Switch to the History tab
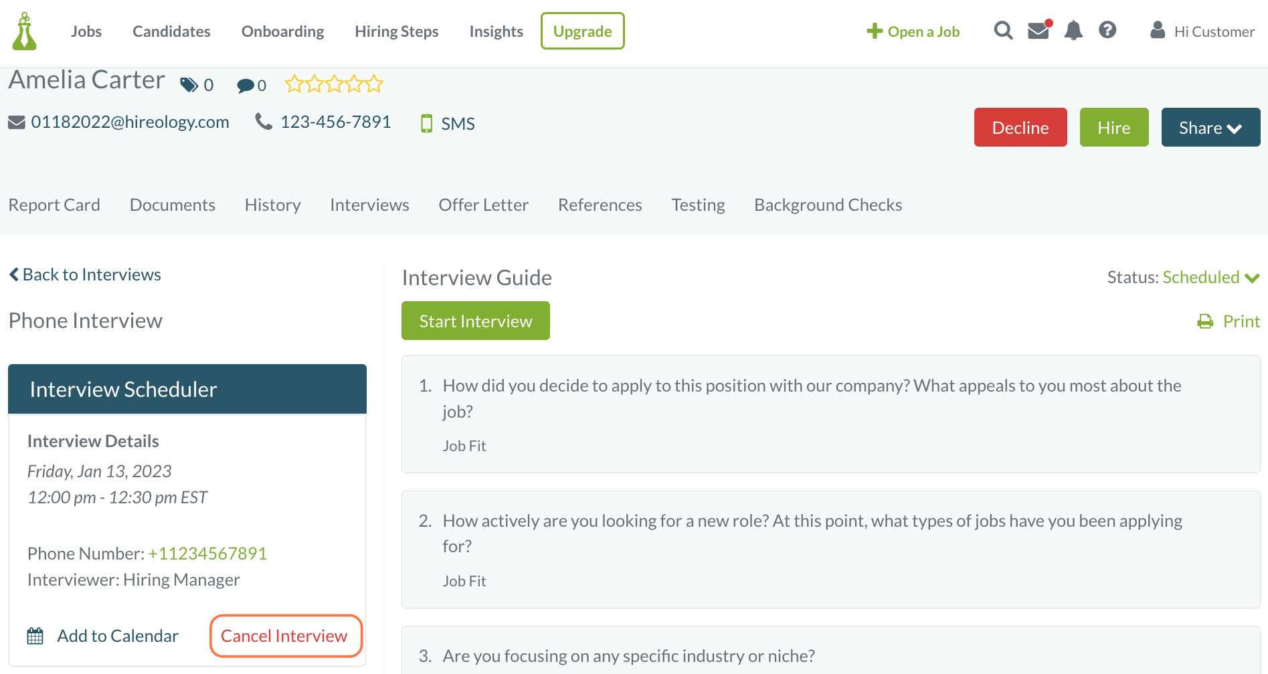 [x=272, y=205]
